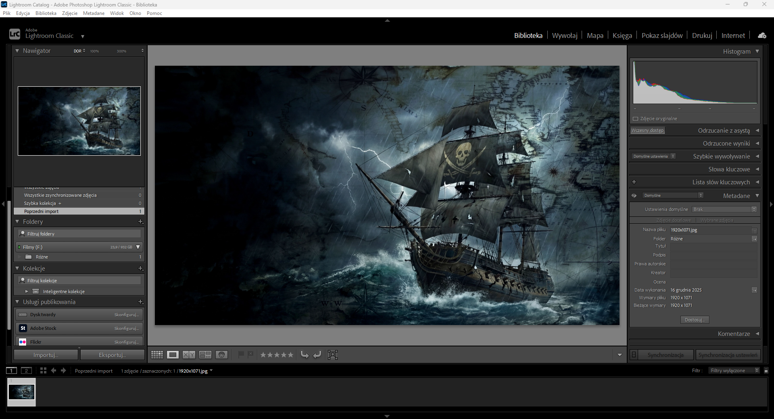Toggle the filter switch next to Filtry wyłączone

[766, 371]
